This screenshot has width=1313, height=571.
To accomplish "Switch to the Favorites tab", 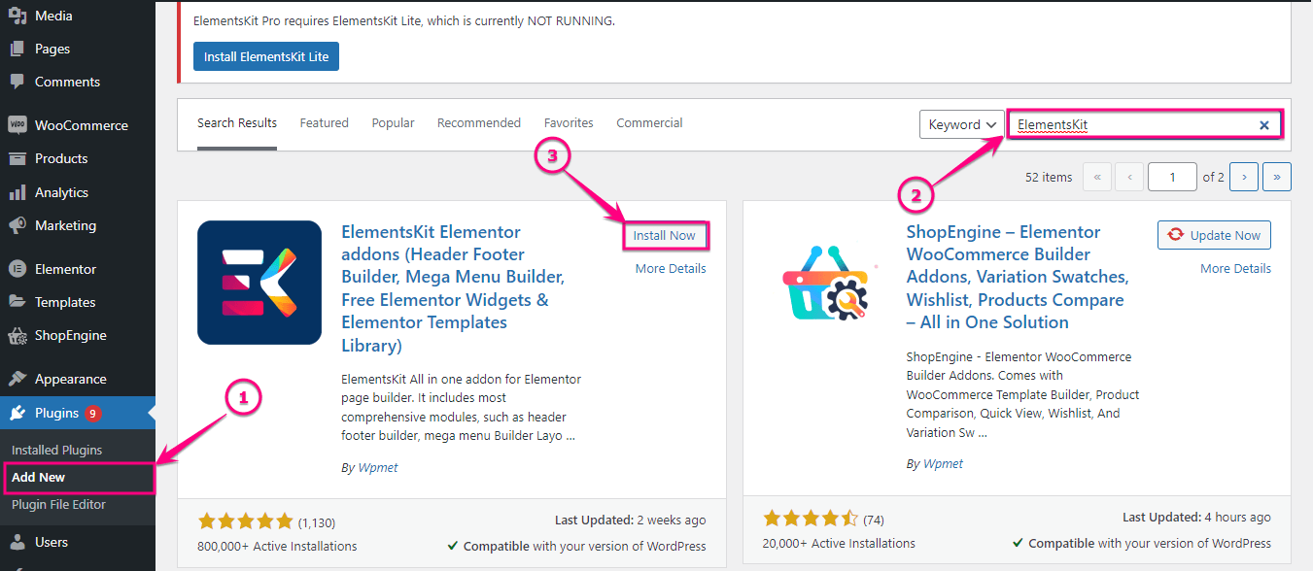I will [x=569, y=123].
